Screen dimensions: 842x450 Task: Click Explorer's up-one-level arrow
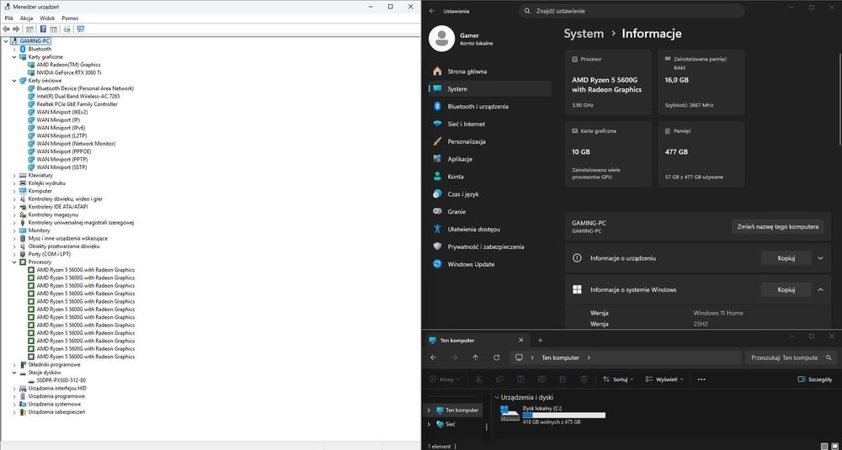(x=475, y=357)
